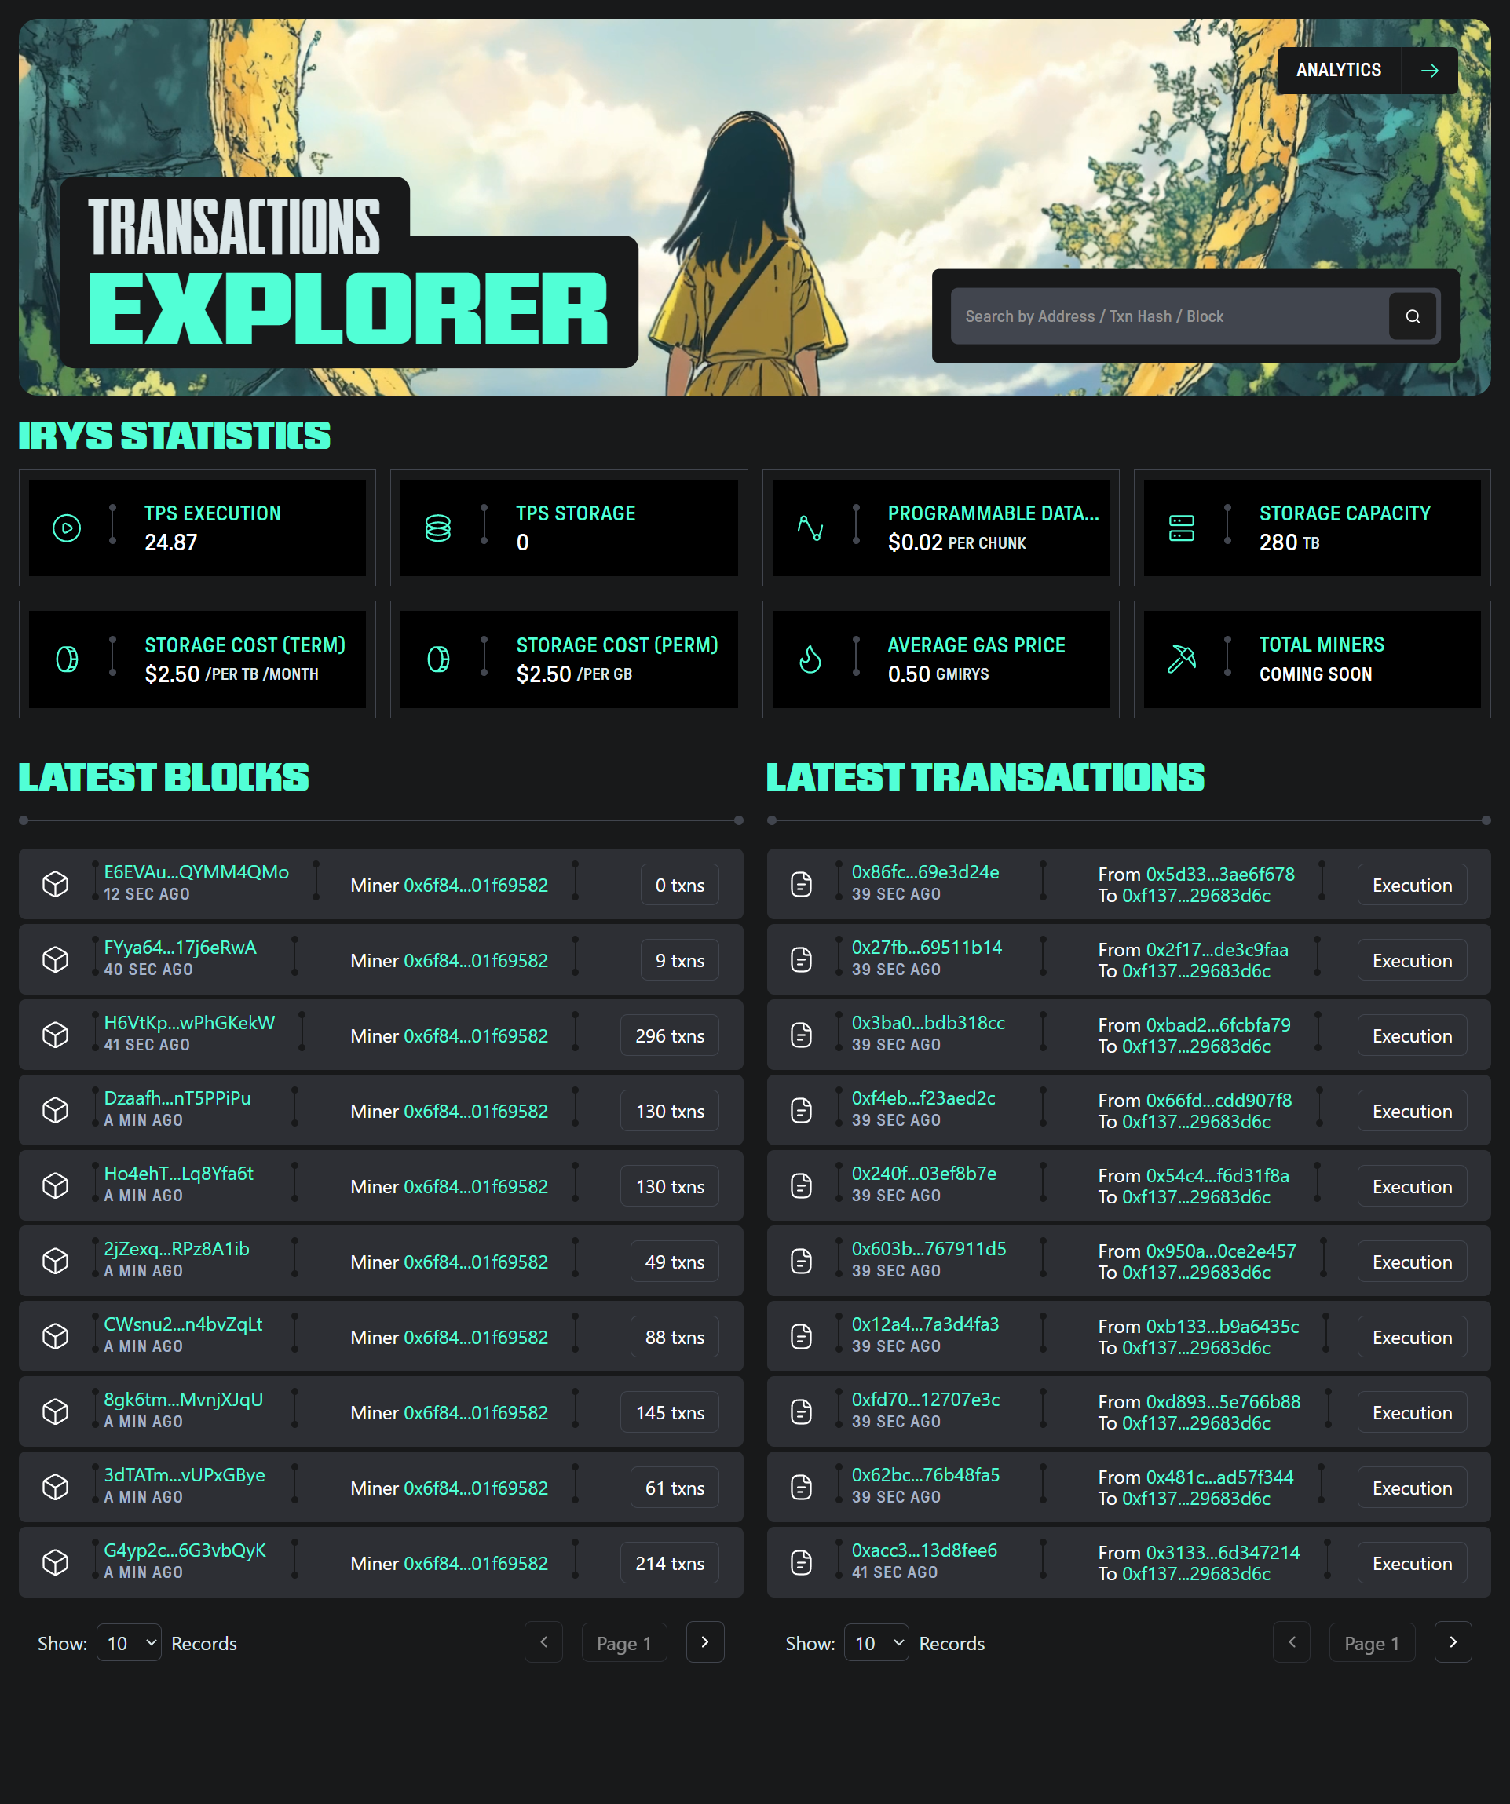Open transaction hash 0xf4eb...f23aed2c
This screenshot has width=1510, height=1804.
(x=923, y=1097)
